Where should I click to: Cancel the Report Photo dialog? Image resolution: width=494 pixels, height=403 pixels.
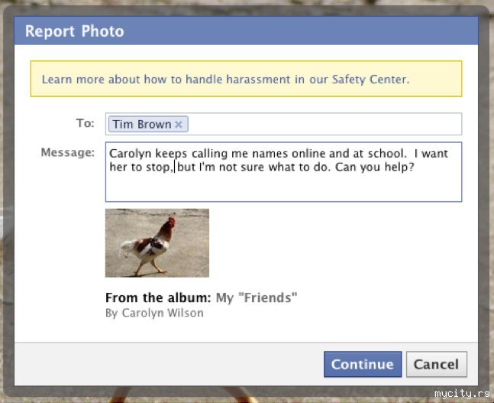click(436, 365)
